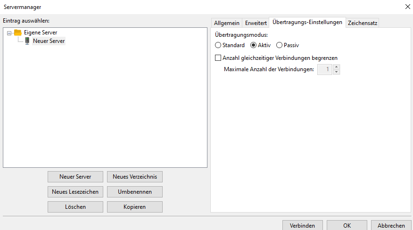Image resolution: width=413 pixels, height=230 pixels.
Task: Select the Neuer Server tree entry
Action: 49,41
